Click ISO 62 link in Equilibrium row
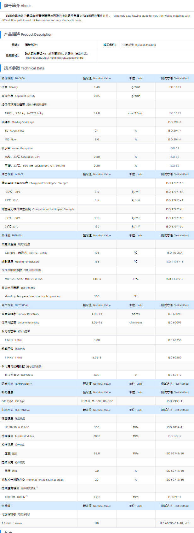Image resolution: width=194 pixels, height=533 pixels. click(x=174, y=166)
